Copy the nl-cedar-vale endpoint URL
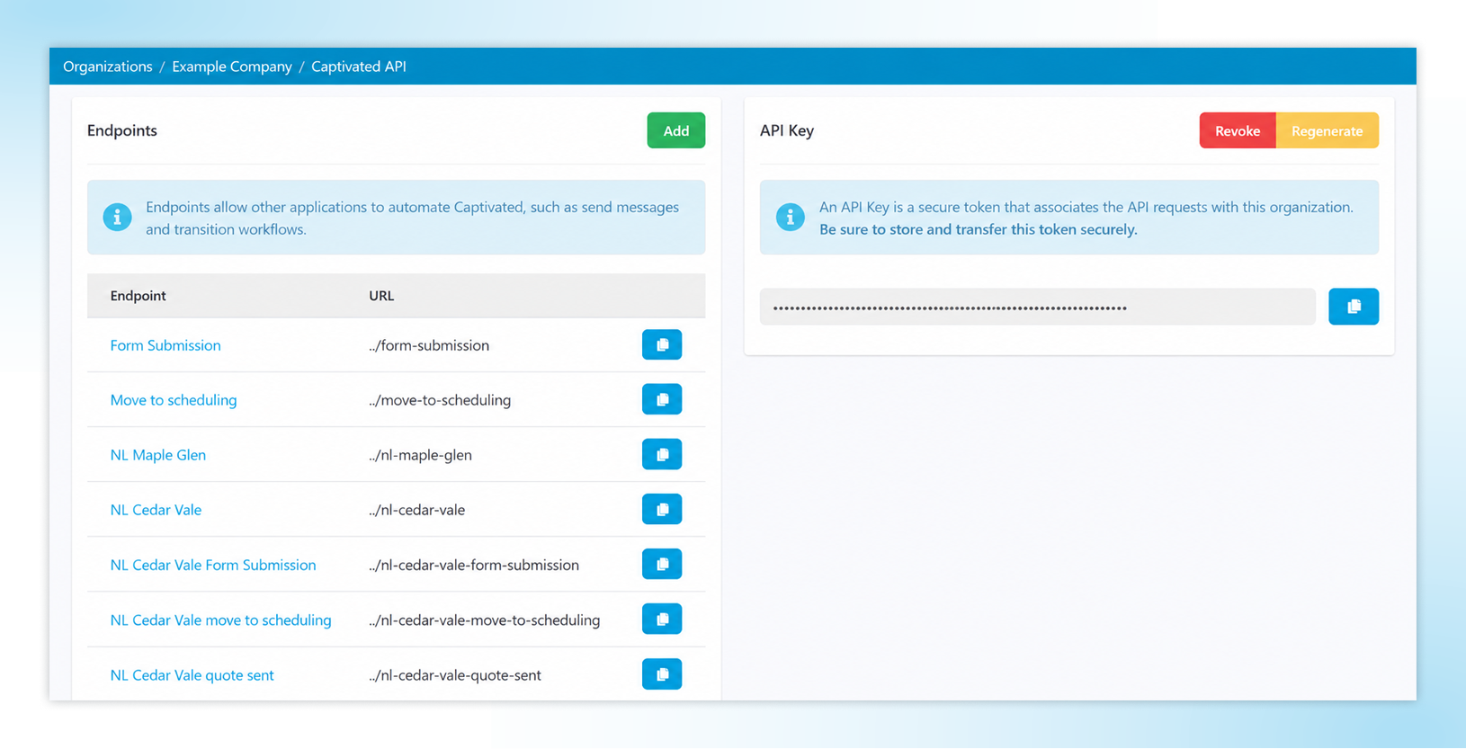 tap(662, 509)
